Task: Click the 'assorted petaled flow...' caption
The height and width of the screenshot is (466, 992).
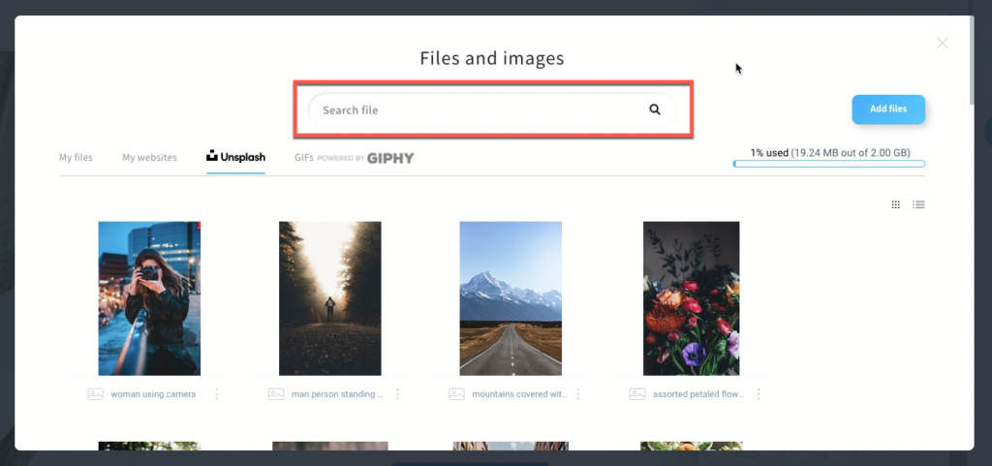Action: tap(698, 394)
